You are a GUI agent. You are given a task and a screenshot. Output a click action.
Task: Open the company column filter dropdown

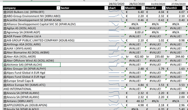tap(58, 8)
